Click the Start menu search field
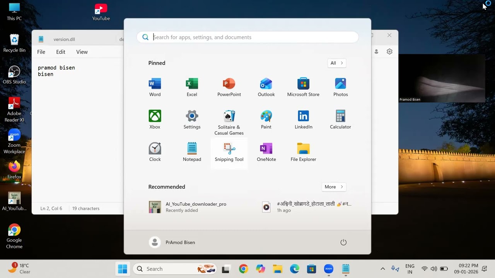 (247, 37)
